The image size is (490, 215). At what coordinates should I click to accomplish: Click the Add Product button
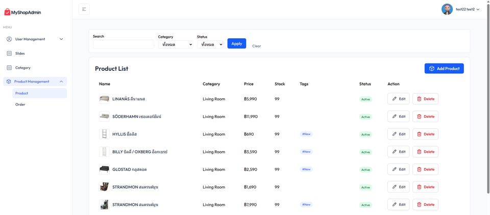(444, 69)
